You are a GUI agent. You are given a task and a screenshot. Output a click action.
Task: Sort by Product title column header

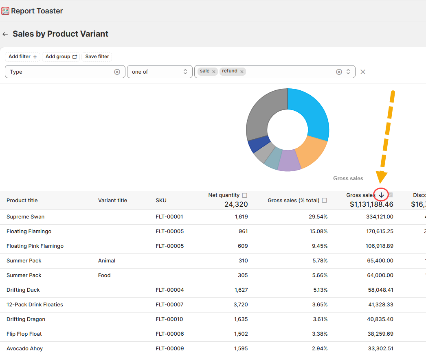coord(22,200)
